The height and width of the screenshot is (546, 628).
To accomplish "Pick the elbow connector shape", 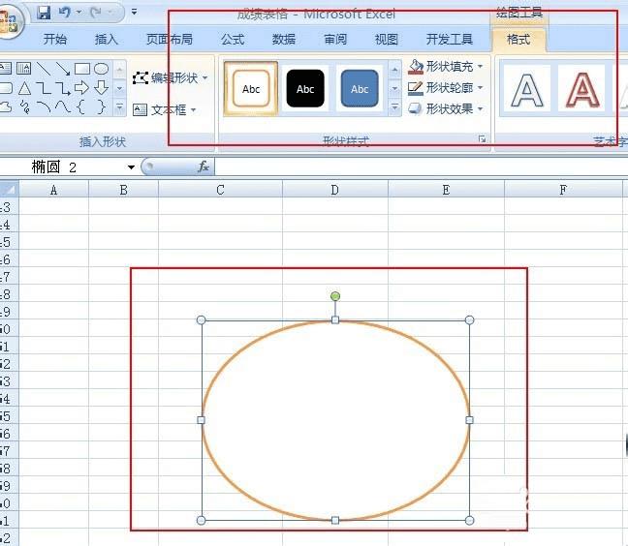I will (x=44, y=88).
